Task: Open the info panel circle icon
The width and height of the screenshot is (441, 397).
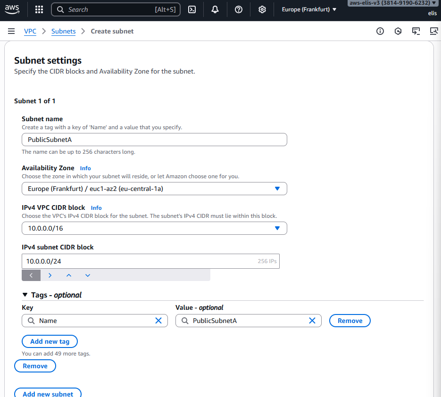Action: click(380, 31)
